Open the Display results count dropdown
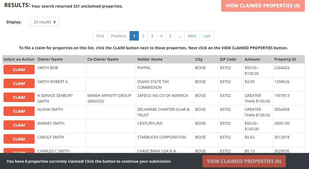This screenshot has width=309, height=169. (x=44, y=22)
